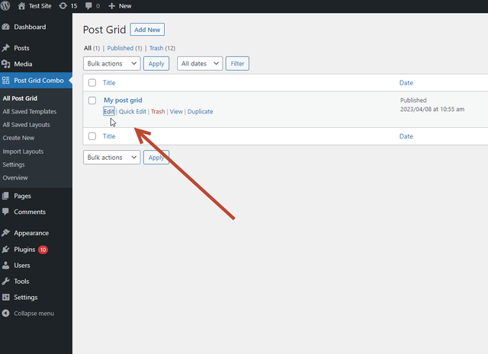
Task: Click the Pages icon in sidebar
Action: 5,196
